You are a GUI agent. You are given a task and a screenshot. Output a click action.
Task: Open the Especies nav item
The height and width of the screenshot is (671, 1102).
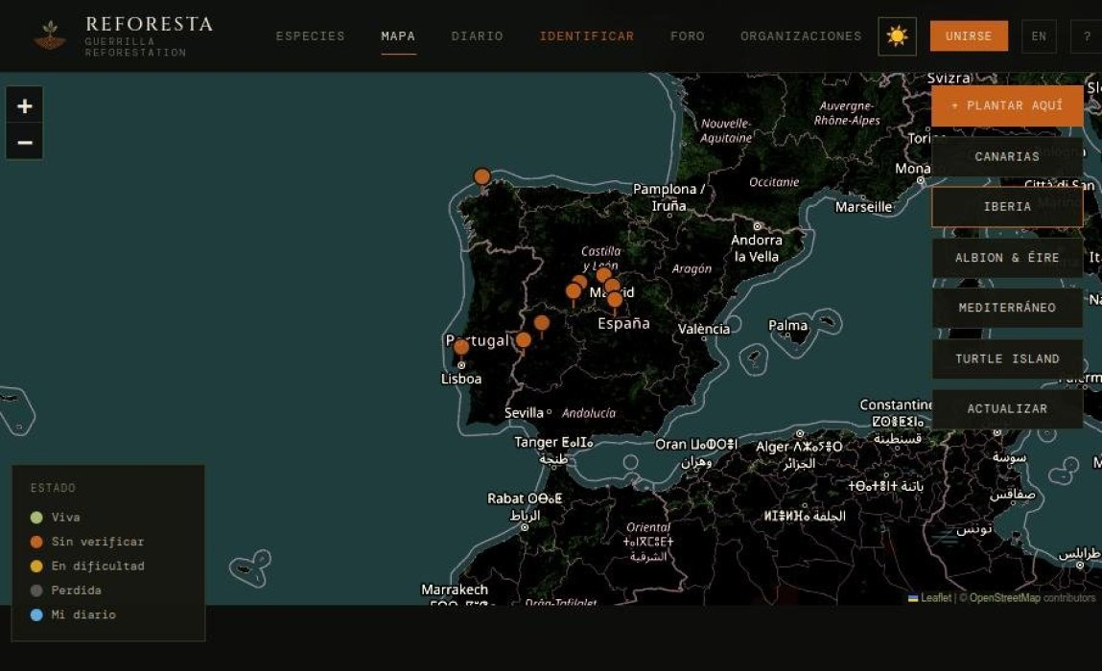[x=311, y=35]
